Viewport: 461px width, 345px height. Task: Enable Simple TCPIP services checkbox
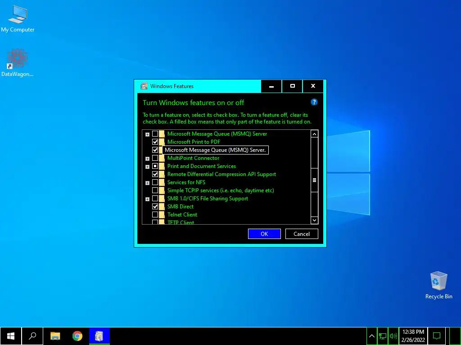coord(155,190)
